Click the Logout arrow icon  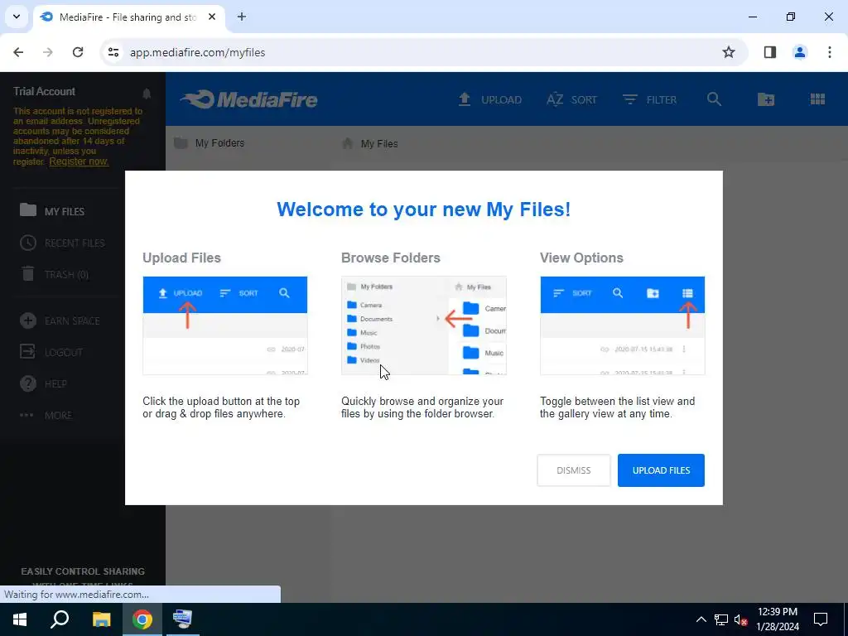click(x=27, y=351)
